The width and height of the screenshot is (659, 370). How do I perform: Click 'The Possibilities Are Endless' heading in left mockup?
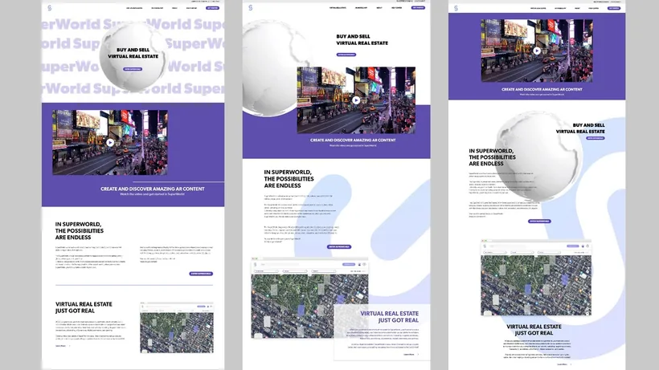click(x=80, y=230)
